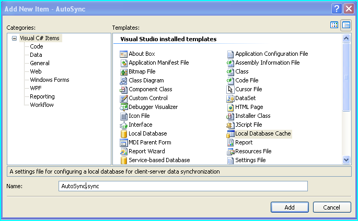The height and width of the screenshot is (221, 358).
Task: Click the Name text field
Action: click(x=183, y=186)
